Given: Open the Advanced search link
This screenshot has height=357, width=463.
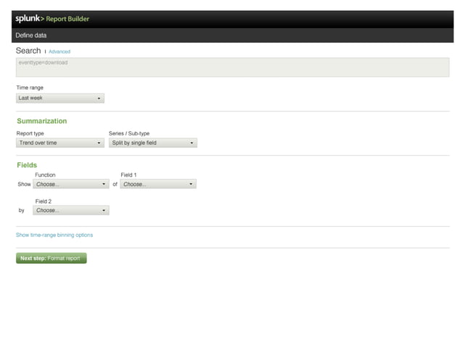Looking at the screenshot, I should point(60,51).
